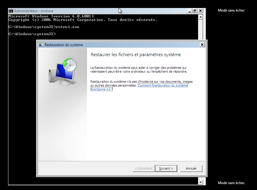This screenshot has width=257, height=190.
Task: Cancel the wizard with the Annuler button
Action: 191,168
